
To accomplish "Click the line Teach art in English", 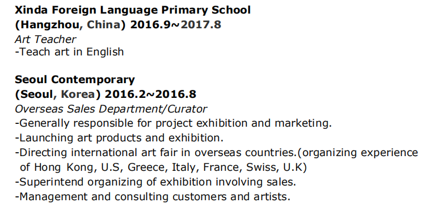I will coord(69,52).
